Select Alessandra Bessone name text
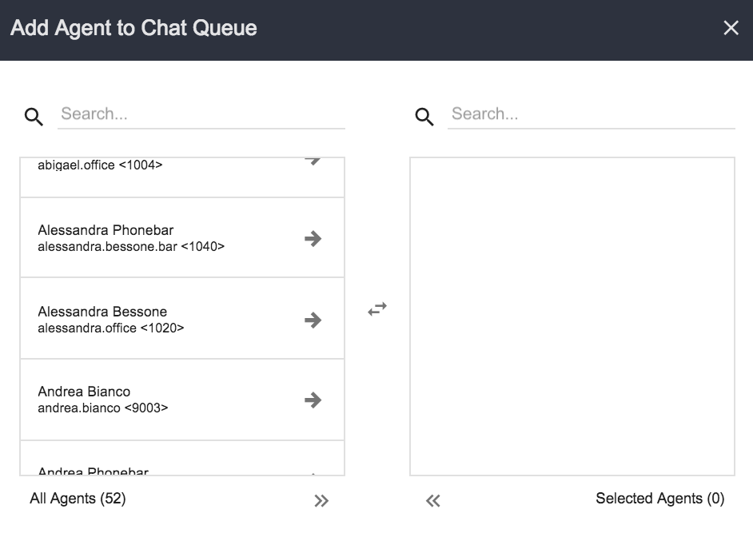753x545 pixels. [102, 312]
